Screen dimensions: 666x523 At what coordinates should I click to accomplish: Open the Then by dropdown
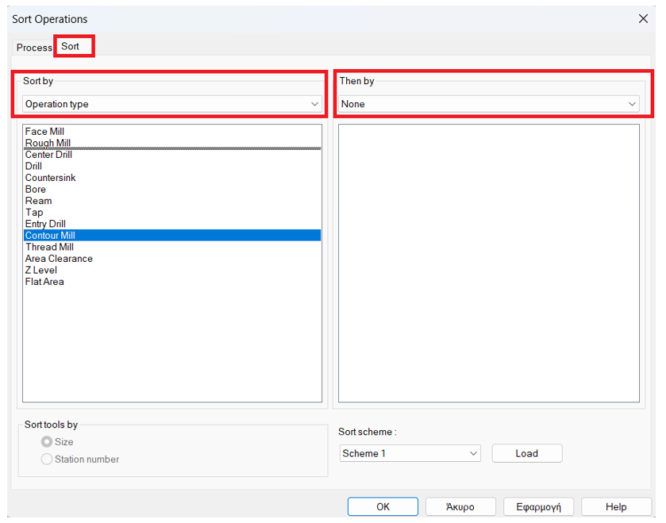point(489,104)
